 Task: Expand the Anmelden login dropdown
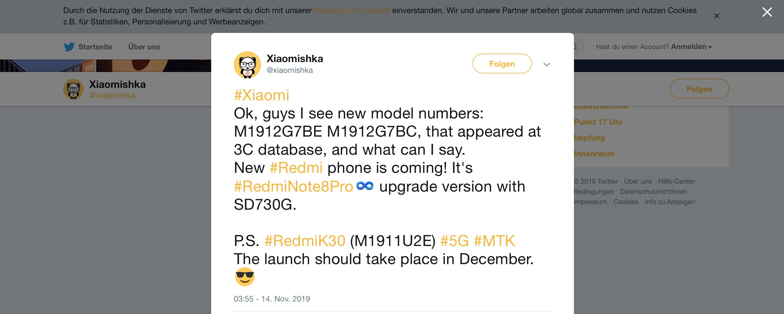coord(691,46)
